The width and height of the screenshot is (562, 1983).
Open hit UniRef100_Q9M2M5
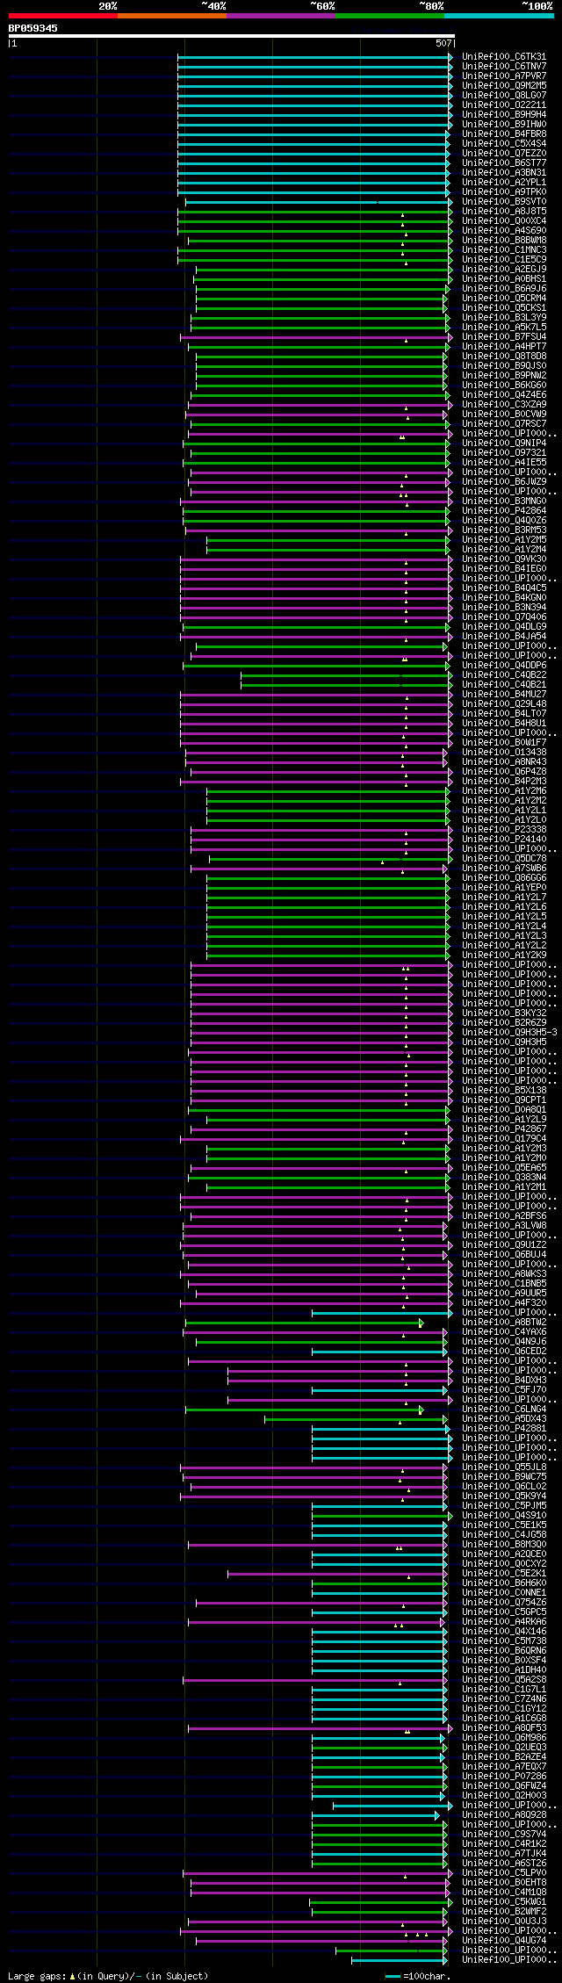(x=504, y=85)
